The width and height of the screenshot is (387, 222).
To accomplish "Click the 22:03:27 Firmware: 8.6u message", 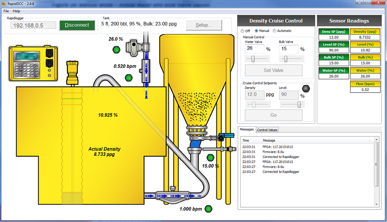I will point(263,167).
